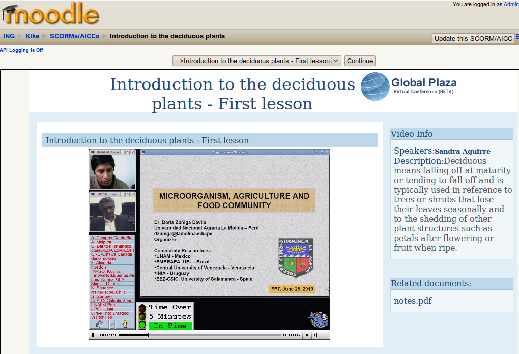Open Kike course breadcrumb link
519x354 pixels.
[x=32, y=36]
